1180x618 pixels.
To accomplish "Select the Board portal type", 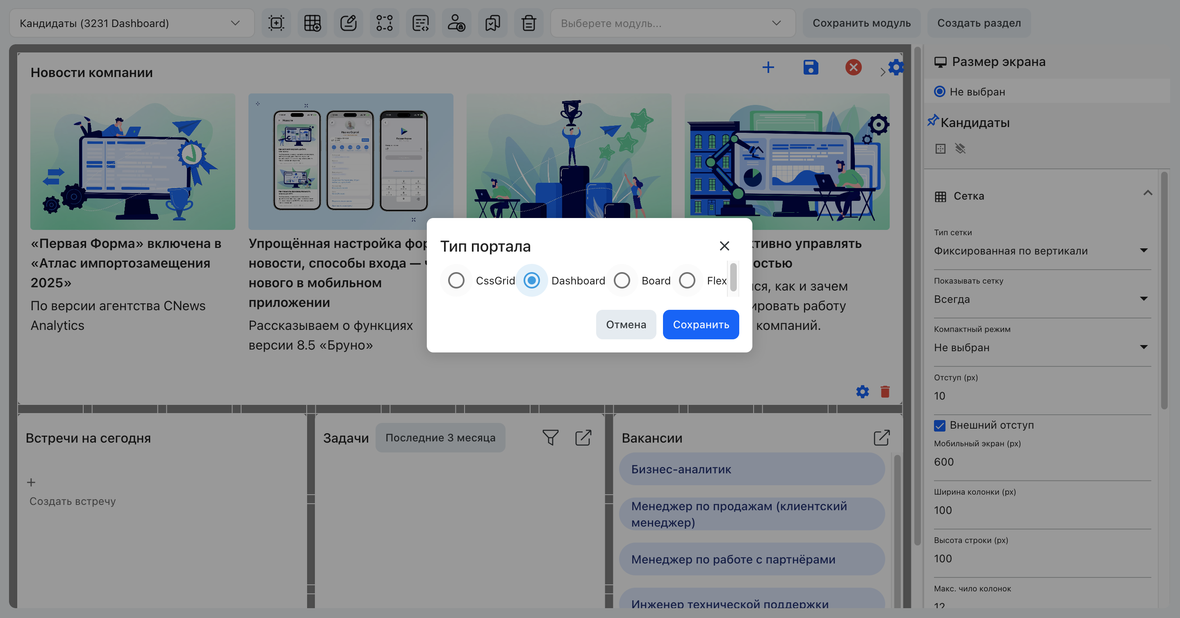I will pos(622,280).
